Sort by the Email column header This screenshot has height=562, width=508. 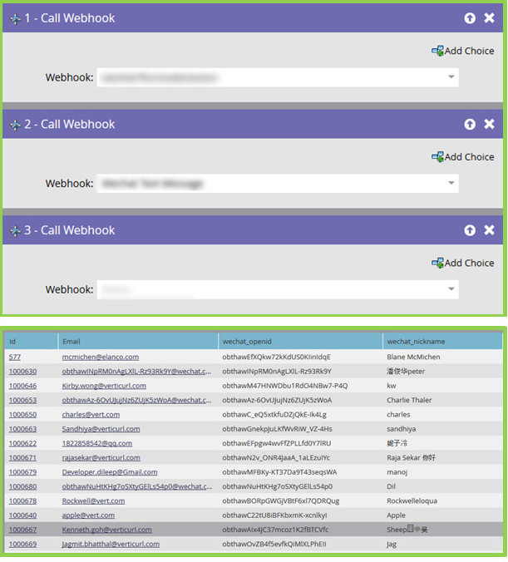tap(72, 341)
